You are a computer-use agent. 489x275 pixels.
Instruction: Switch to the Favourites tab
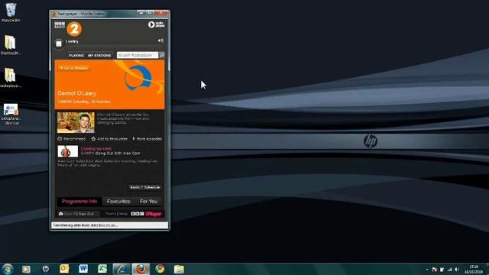pos(118,202)
